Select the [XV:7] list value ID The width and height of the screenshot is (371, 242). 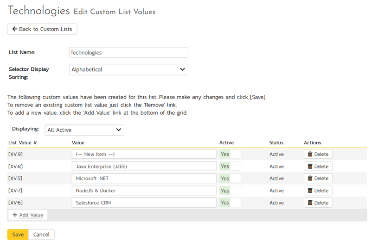(15, 191)
